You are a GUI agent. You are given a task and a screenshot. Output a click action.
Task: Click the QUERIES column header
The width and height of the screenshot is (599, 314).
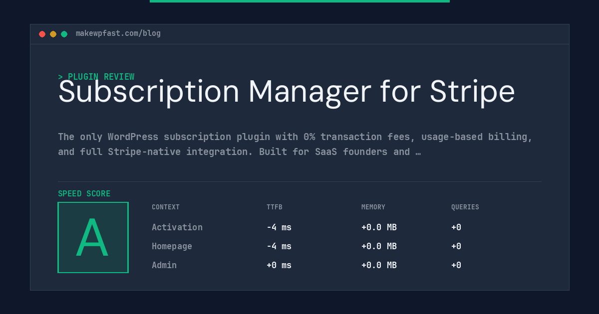[x=465, y=207]
